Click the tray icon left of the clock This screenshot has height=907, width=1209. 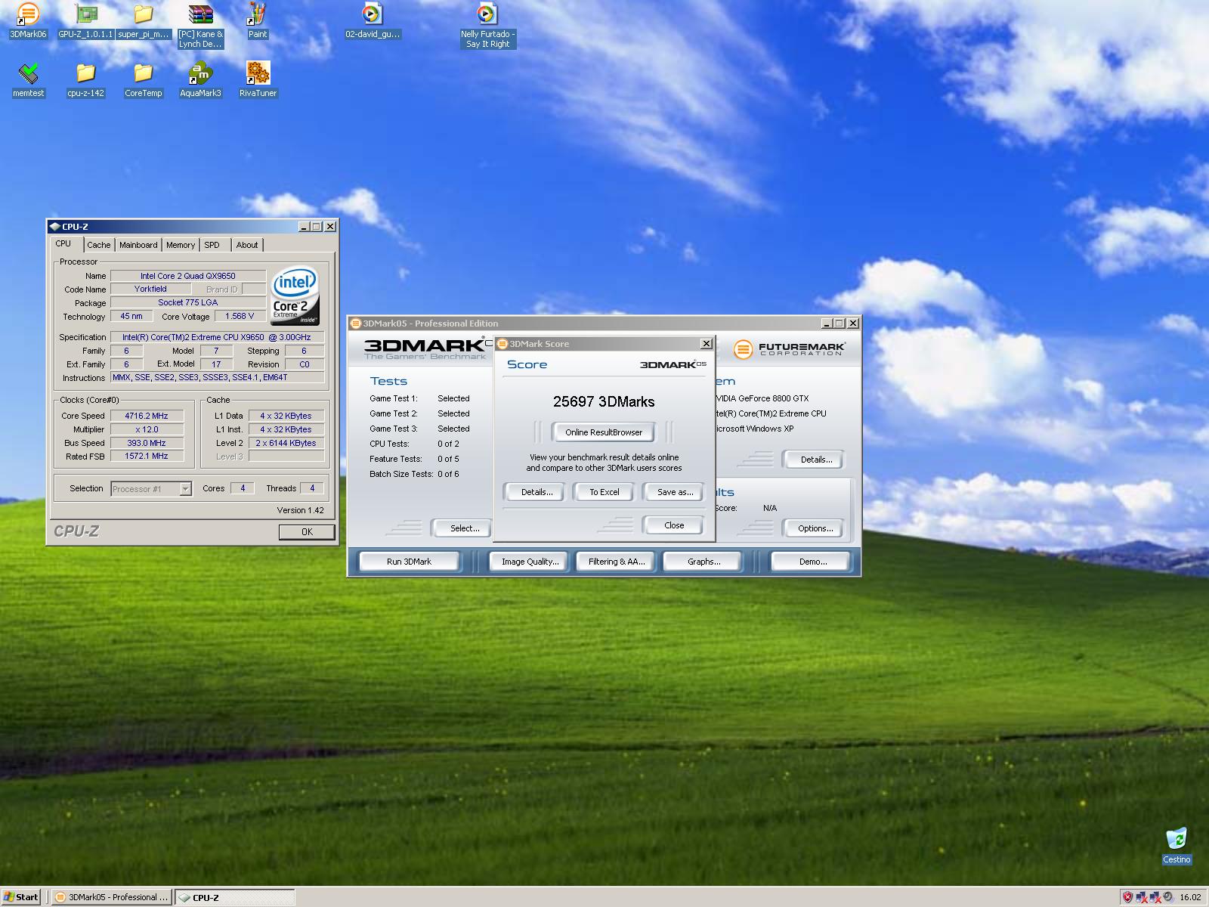pos(1168,897)
